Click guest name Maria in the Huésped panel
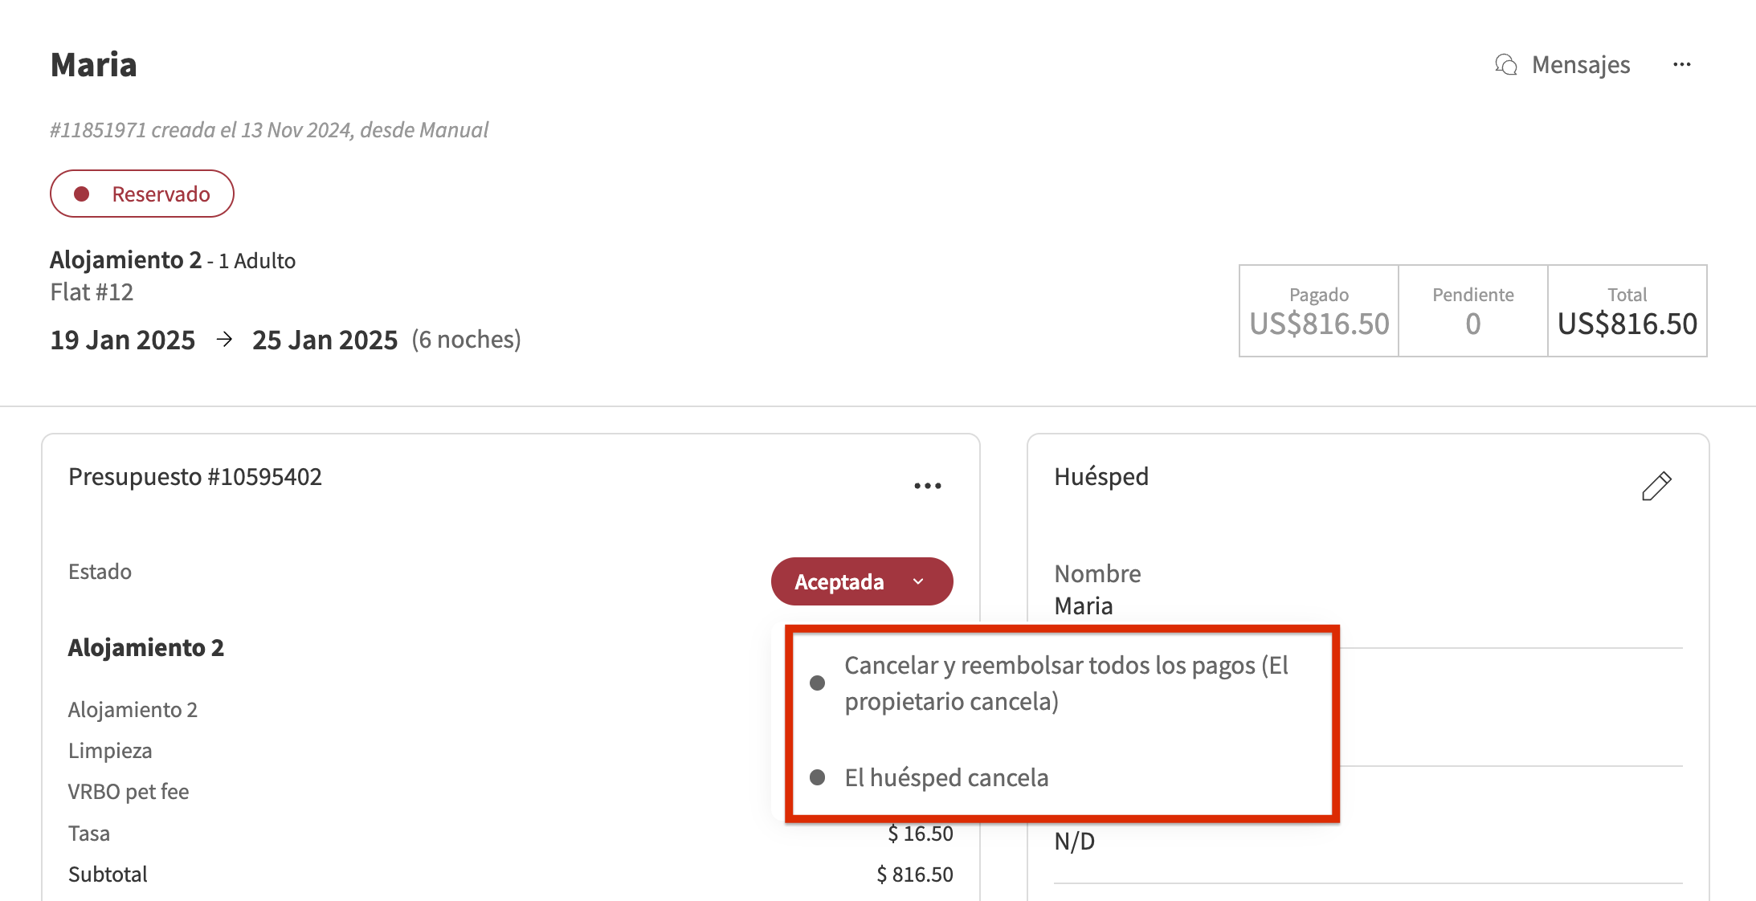1756x901 pixels. point(1083,605)
